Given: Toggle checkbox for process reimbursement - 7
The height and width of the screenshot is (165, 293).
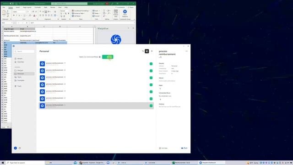Looking at the screenshot, I should tap(151, 64).
